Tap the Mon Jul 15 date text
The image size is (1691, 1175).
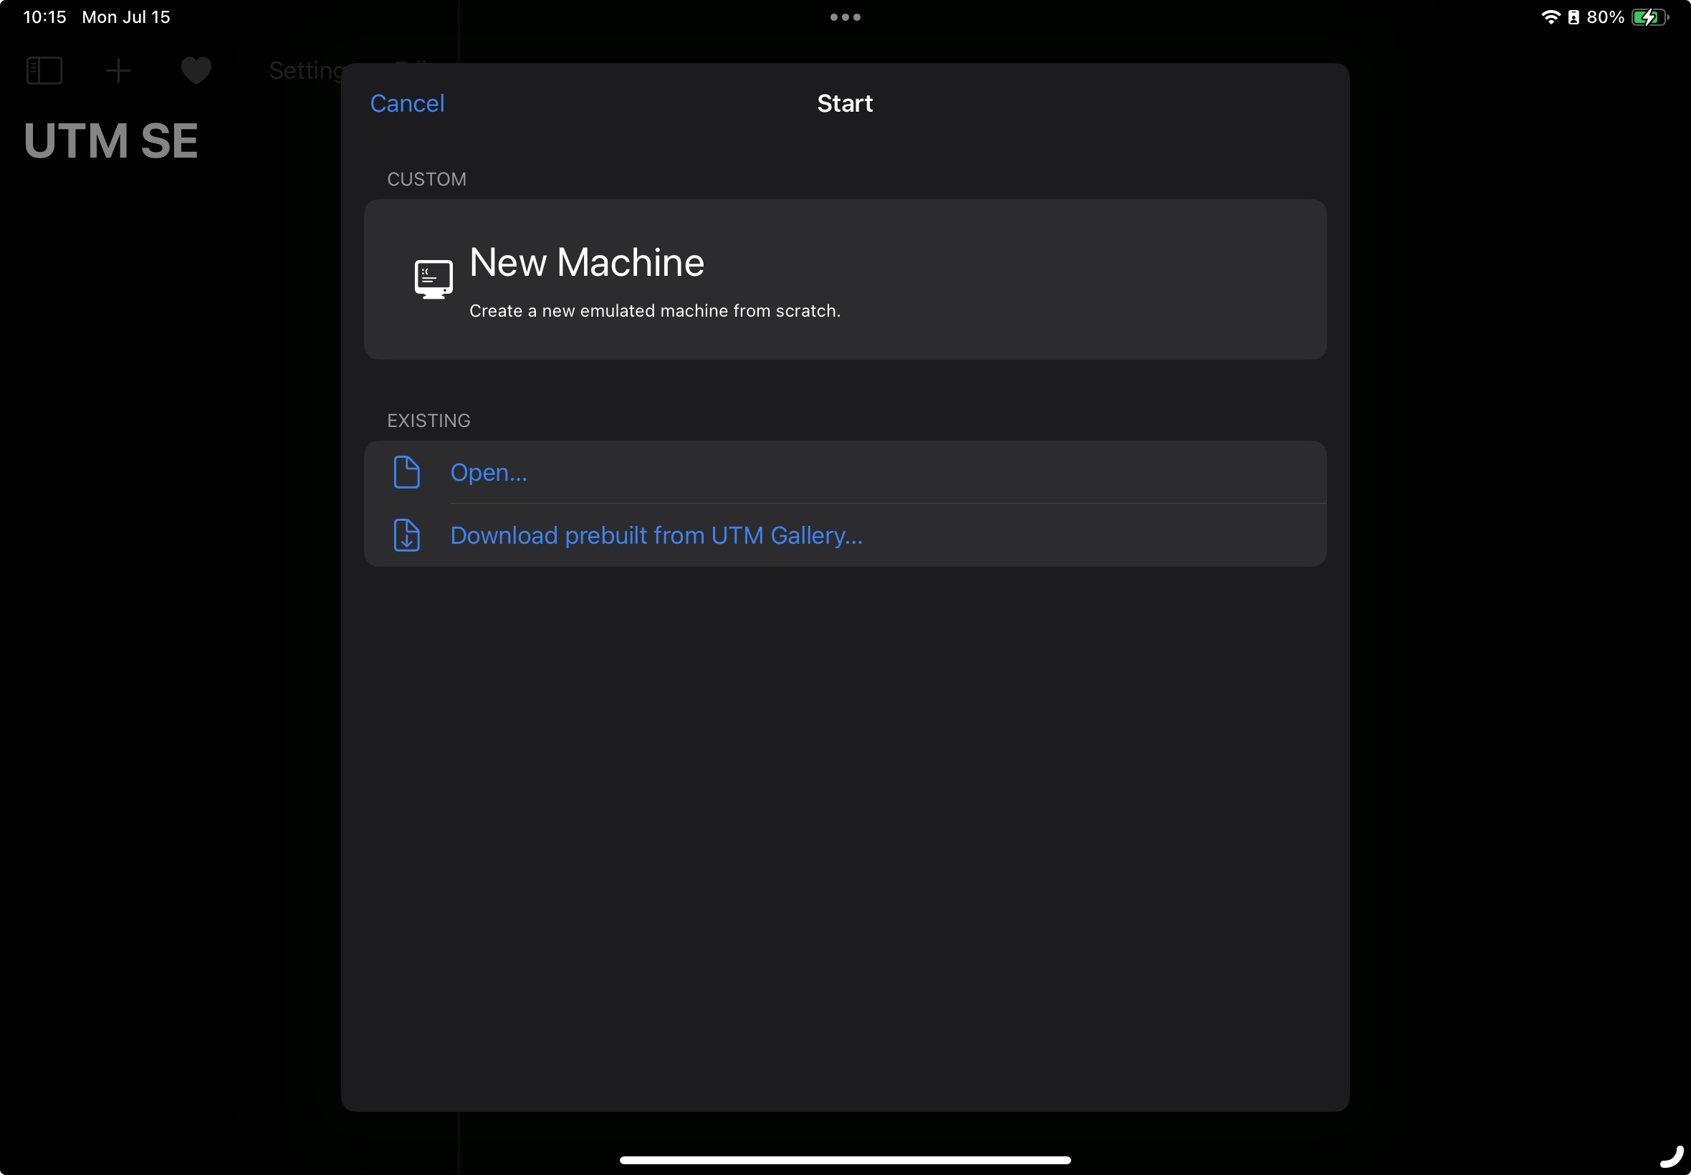pos(126,17)
